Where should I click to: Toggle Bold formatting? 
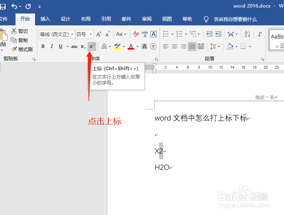point(43,46)
